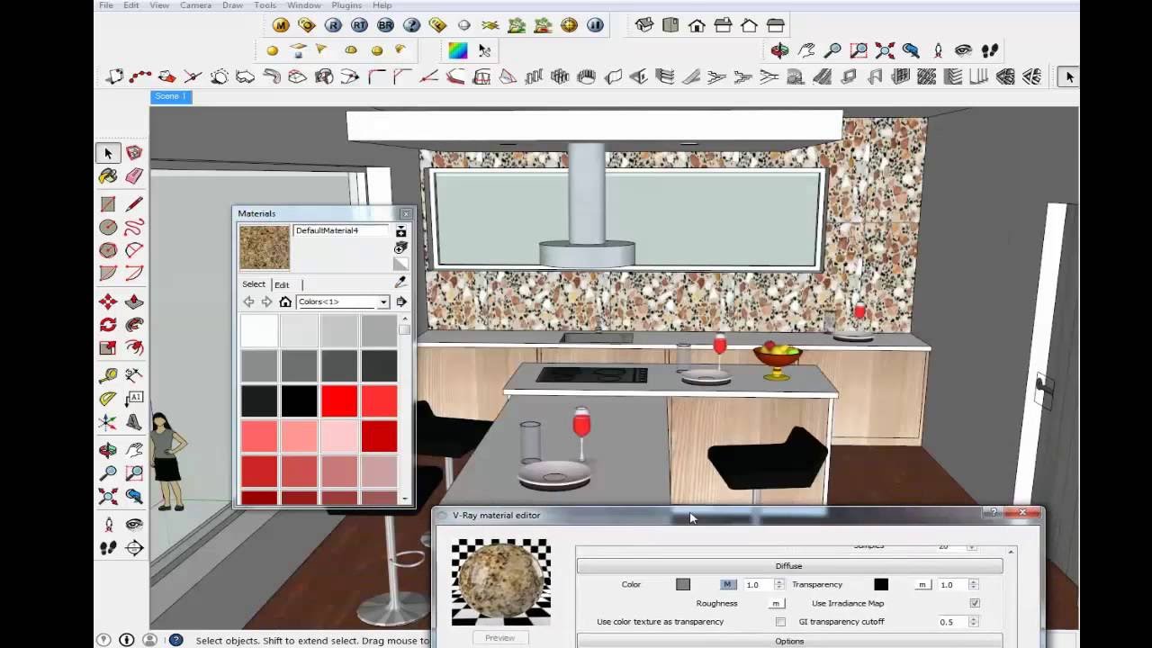Image resolution: width=1152 pixels, height=648 pixels.
Task: Select the Polygon tool
Action: 108,250
